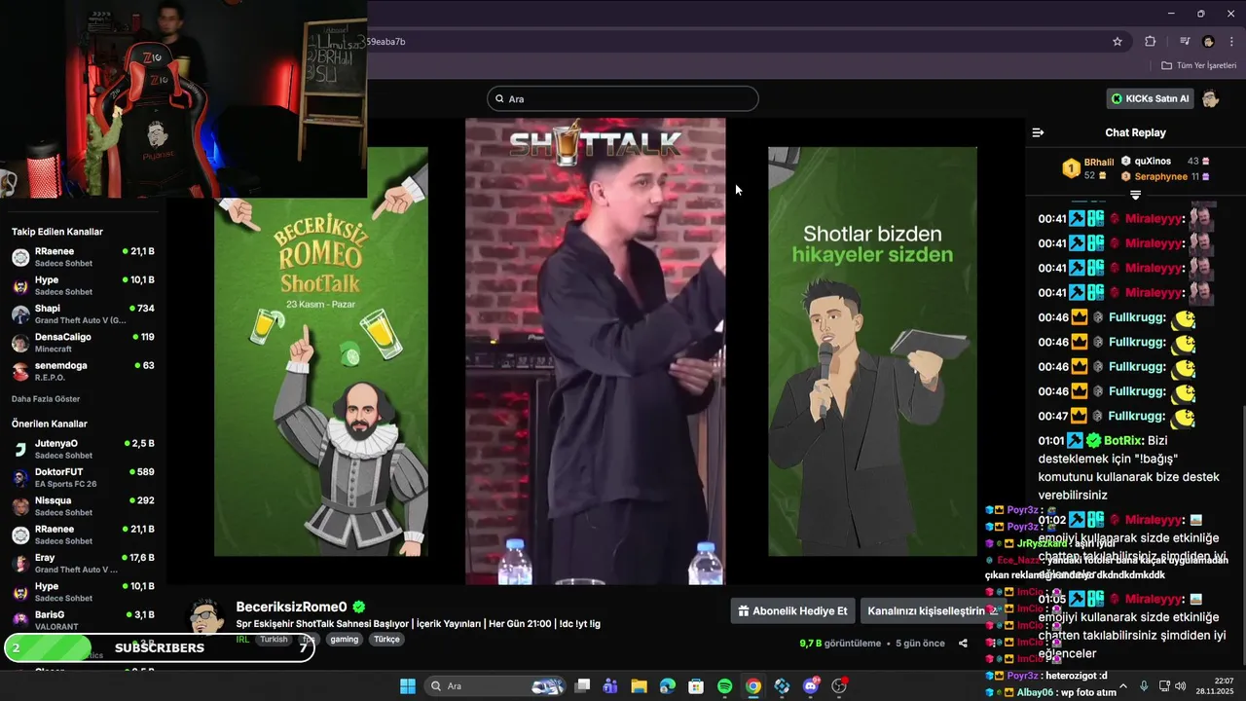
Task: Expand Daha Fazla Göster channel list
Action: [46, 399]
